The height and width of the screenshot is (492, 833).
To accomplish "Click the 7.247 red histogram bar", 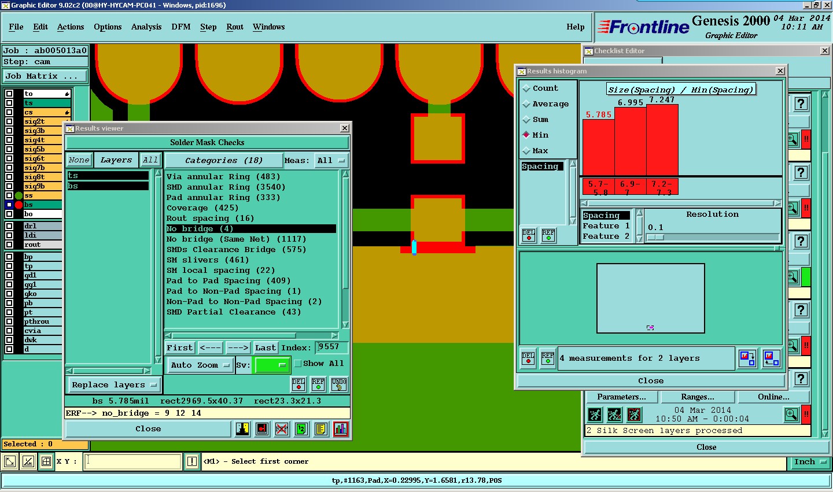I will pyautogui.click(x=662, y=140).
